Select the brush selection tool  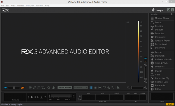[x=108, y=88]
